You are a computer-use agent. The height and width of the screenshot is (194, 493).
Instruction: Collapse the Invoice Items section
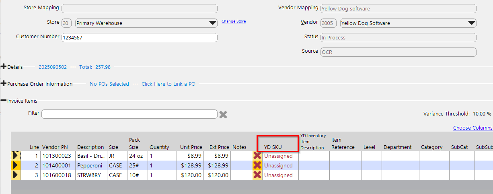pyautogui.click(x=4, y=101)
